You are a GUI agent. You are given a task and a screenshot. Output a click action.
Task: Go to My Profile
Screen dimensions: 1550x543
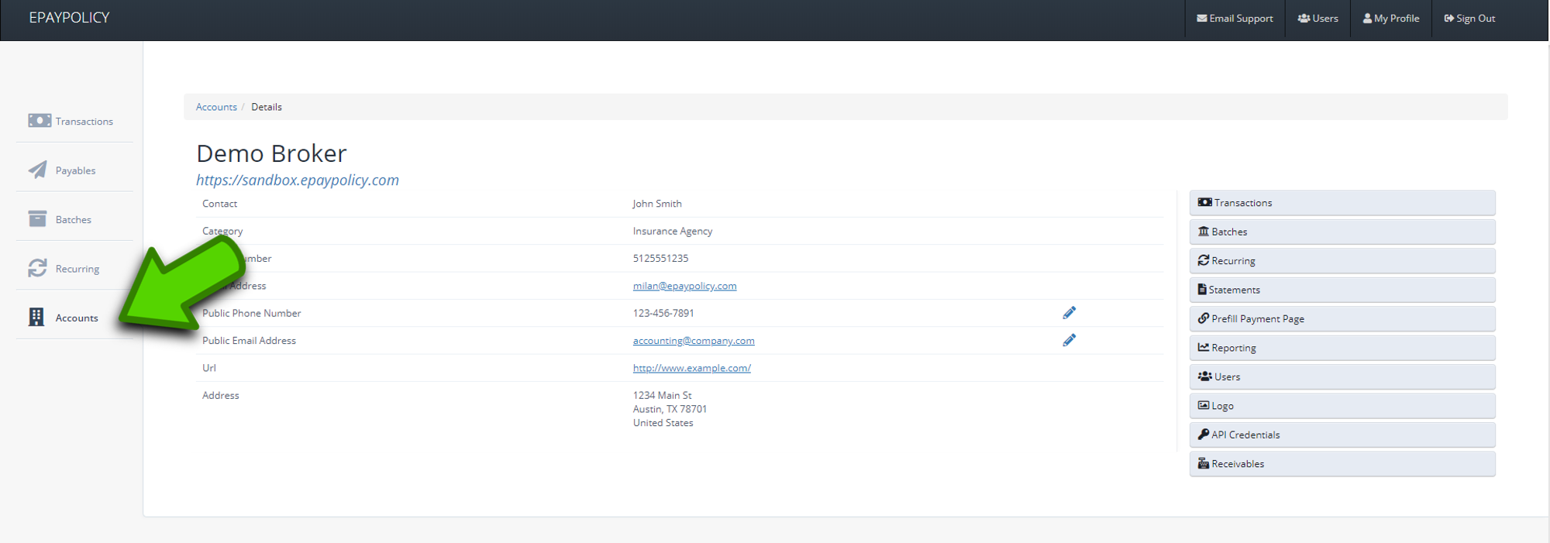coord(1391,19)
